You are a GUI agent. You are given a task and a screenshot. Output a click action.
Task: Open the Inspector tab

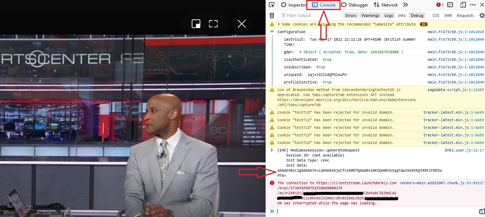(x=294, y=5)
